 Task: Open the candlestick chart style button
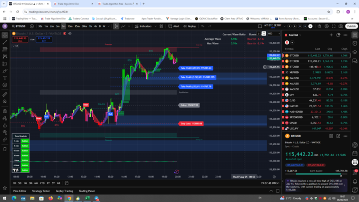click(116, 26)
